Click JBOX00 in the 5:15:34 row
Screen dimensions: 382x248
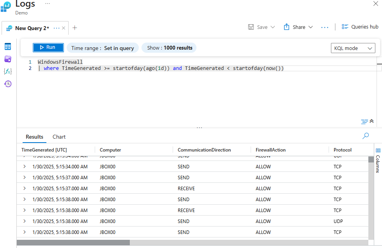coord(108,167)
